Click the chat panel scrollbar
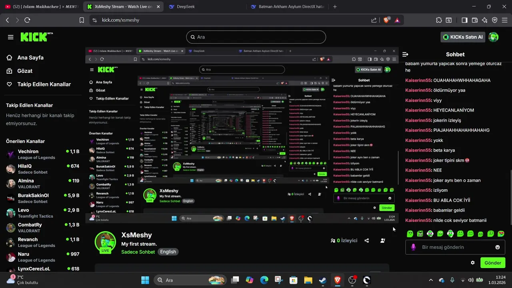This screenshot has width=512, height=288. coord(510,197)
